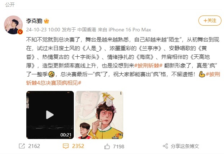Click the post timestamp 24-10-23 10:00
224x157 pixels.
point(43,30)
